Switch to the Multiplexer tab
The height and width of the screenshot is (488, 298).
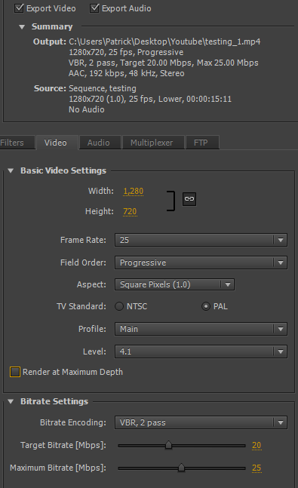[x=153, y=143]
